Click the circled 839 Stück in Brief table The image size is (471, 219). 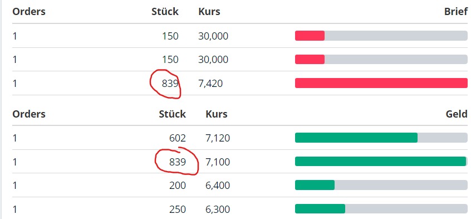[170, 84]
